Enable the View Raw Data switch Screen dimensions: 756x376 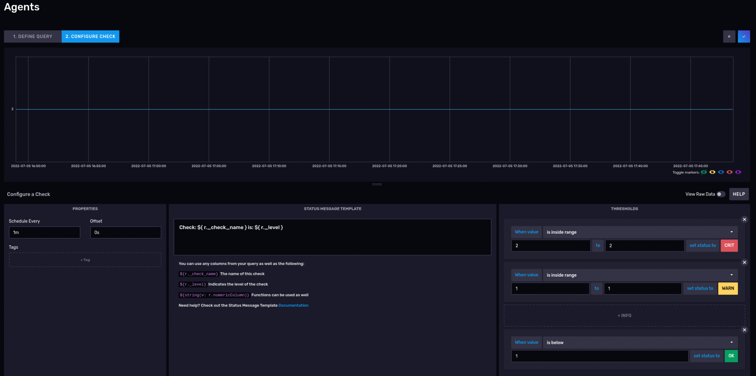click(721, 194)
